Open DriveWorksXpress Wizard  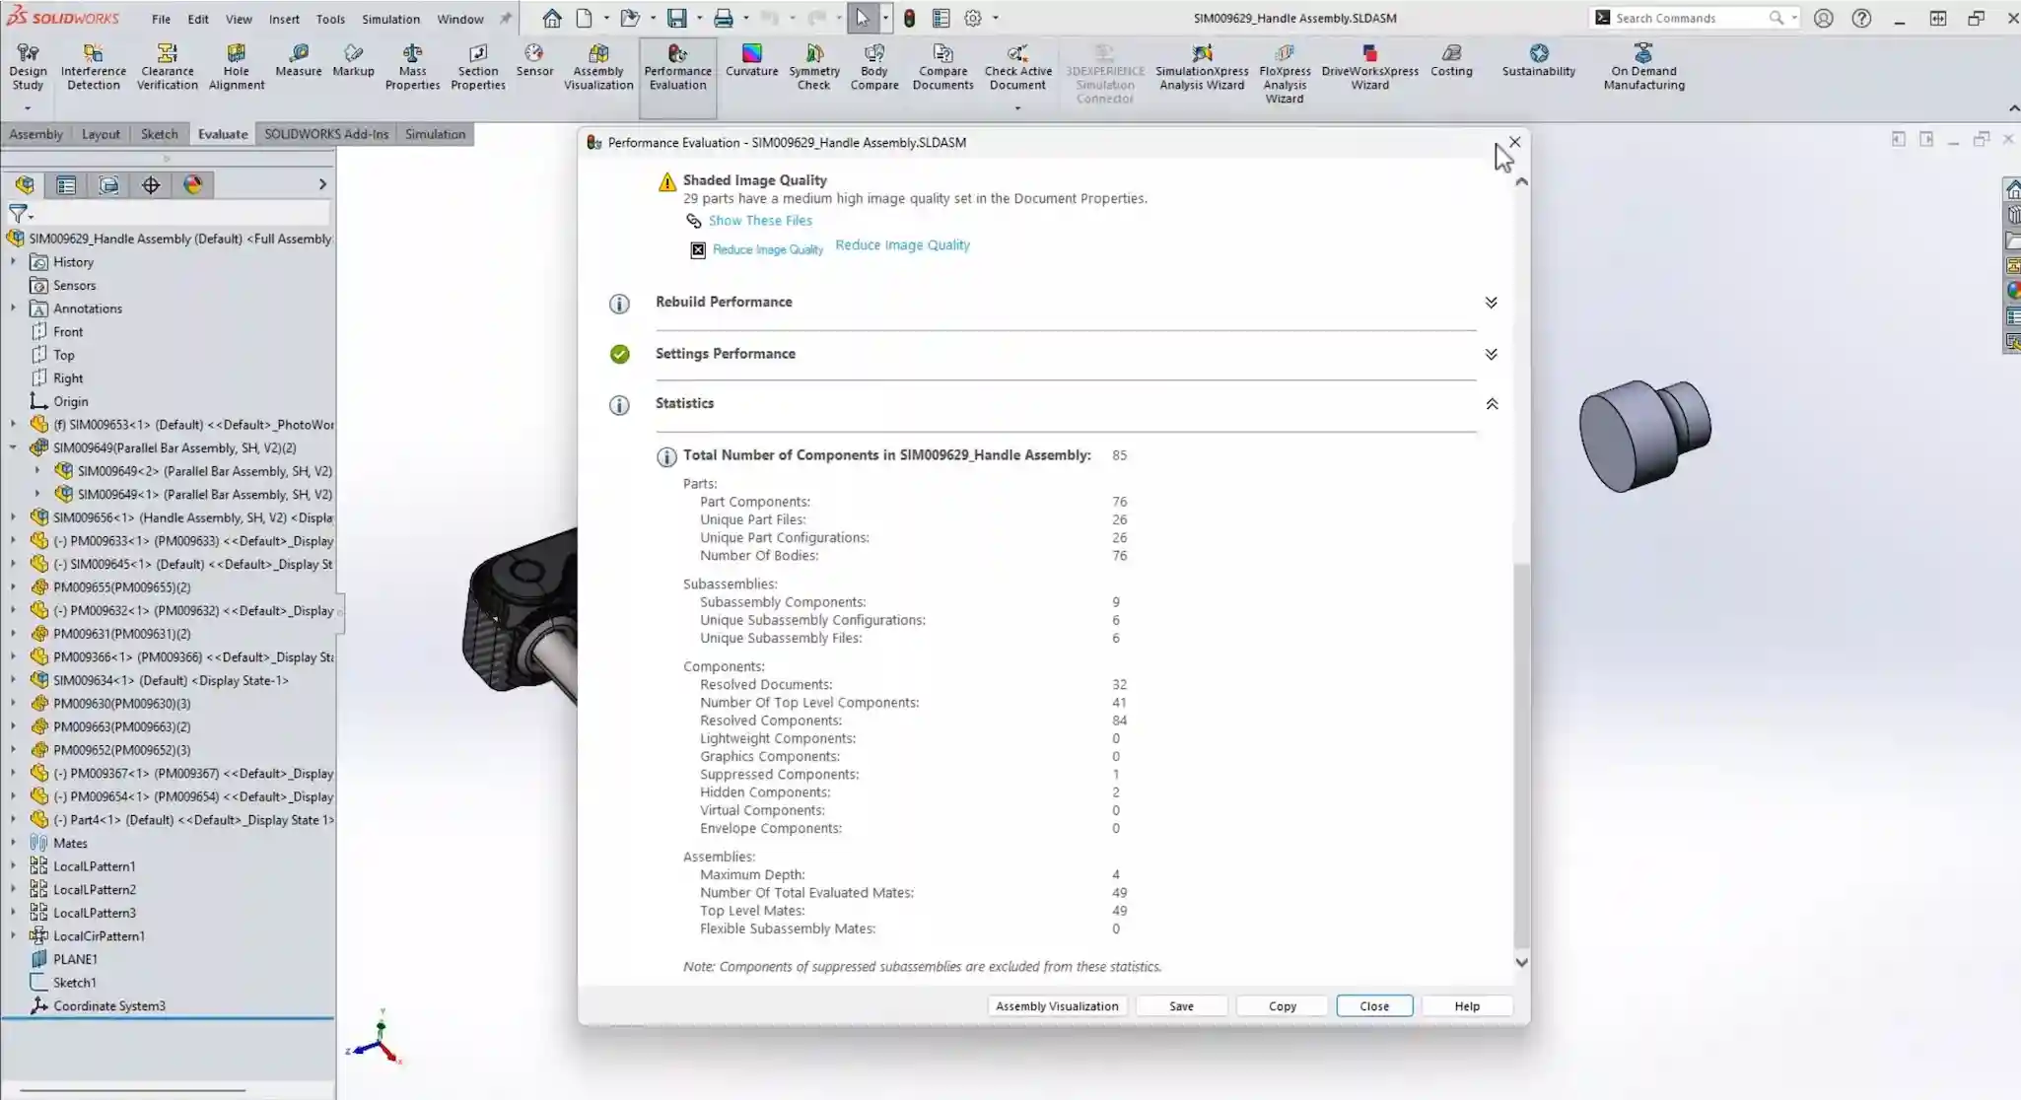(x=1369, y=67)
